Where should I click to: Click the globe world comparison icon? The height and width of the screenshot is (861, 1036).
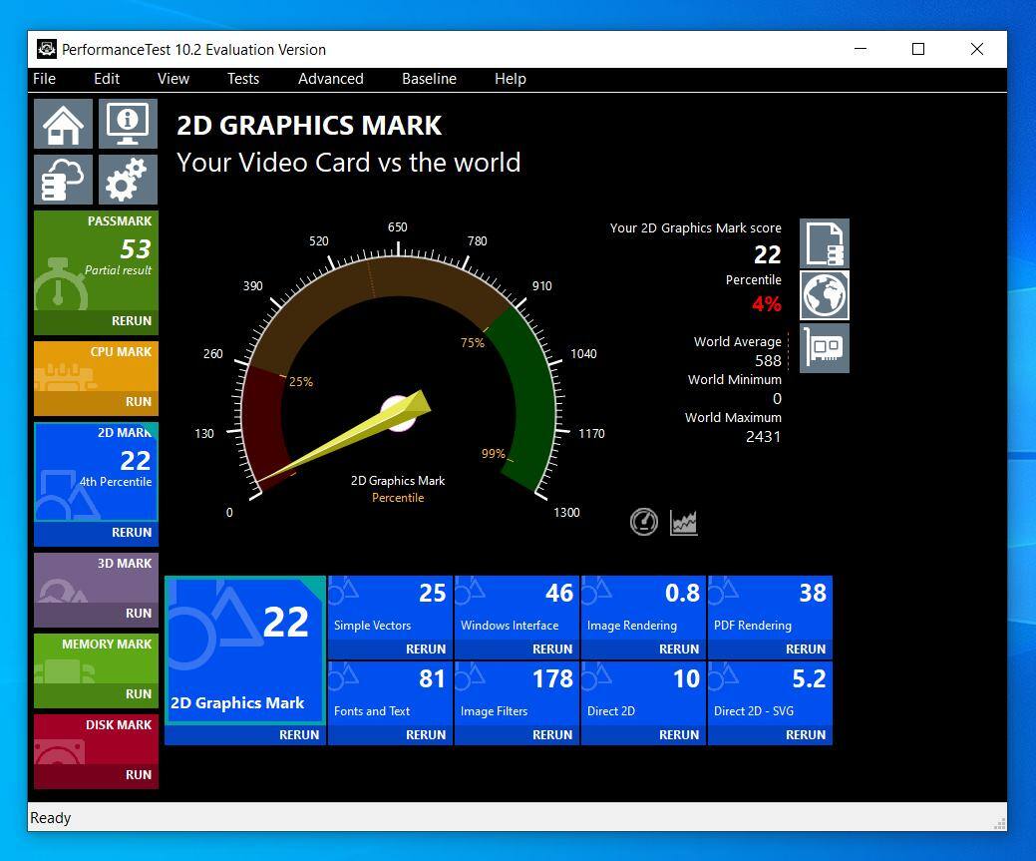825,295
